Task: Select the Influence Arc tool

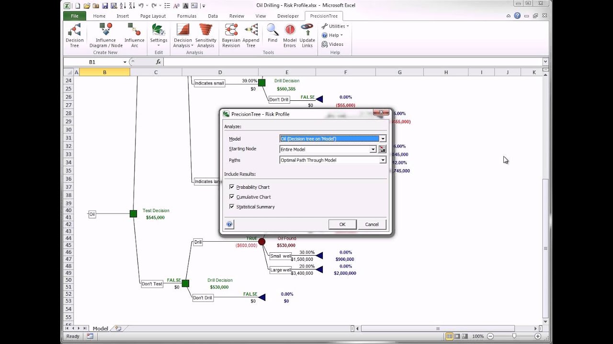Action: (x=135, y=35)
